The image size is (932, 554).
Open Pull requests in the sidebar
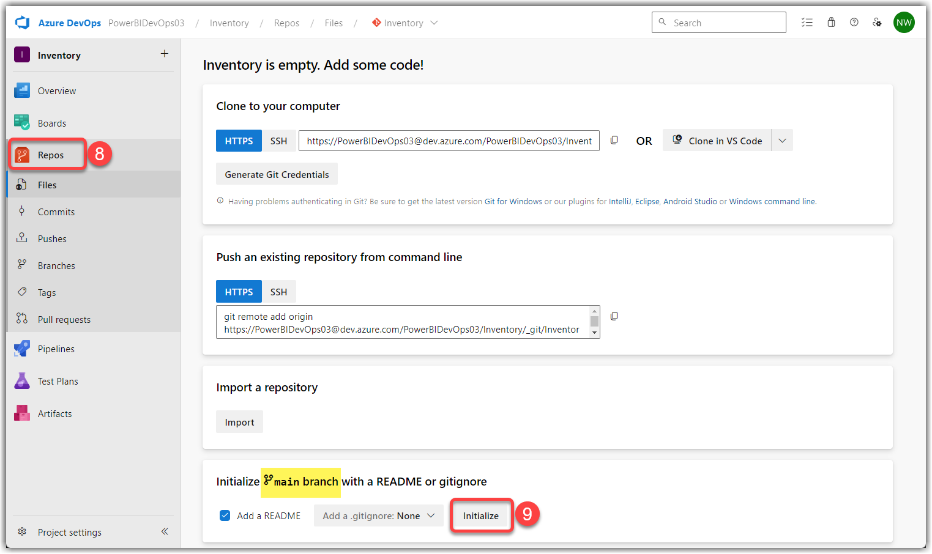(94, 319)
